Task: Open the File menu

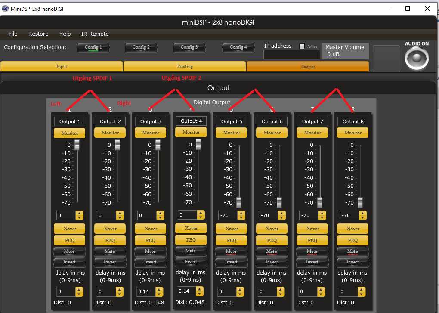Action: (x=13, y=34)
